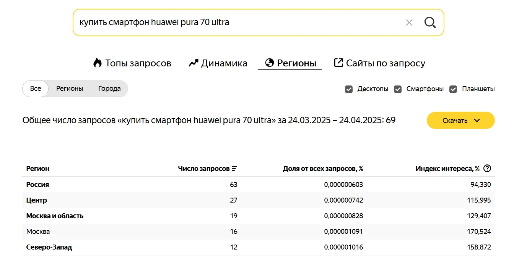Viewport: 514px width, 256px height.
Task: Uncheck the Смартфоны checkbox
Action: 398,89
